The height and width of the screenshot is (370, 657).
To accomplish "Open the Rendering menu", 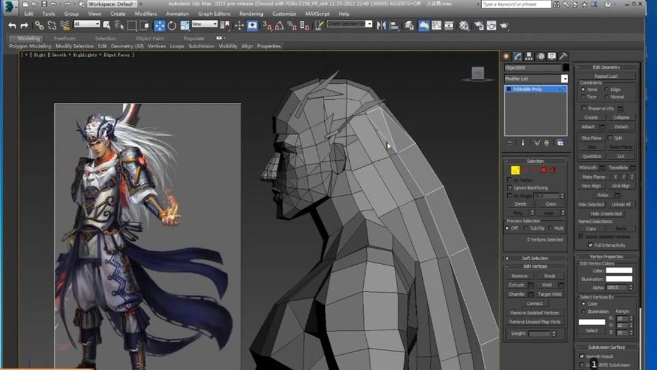I will tap(251, 13).
